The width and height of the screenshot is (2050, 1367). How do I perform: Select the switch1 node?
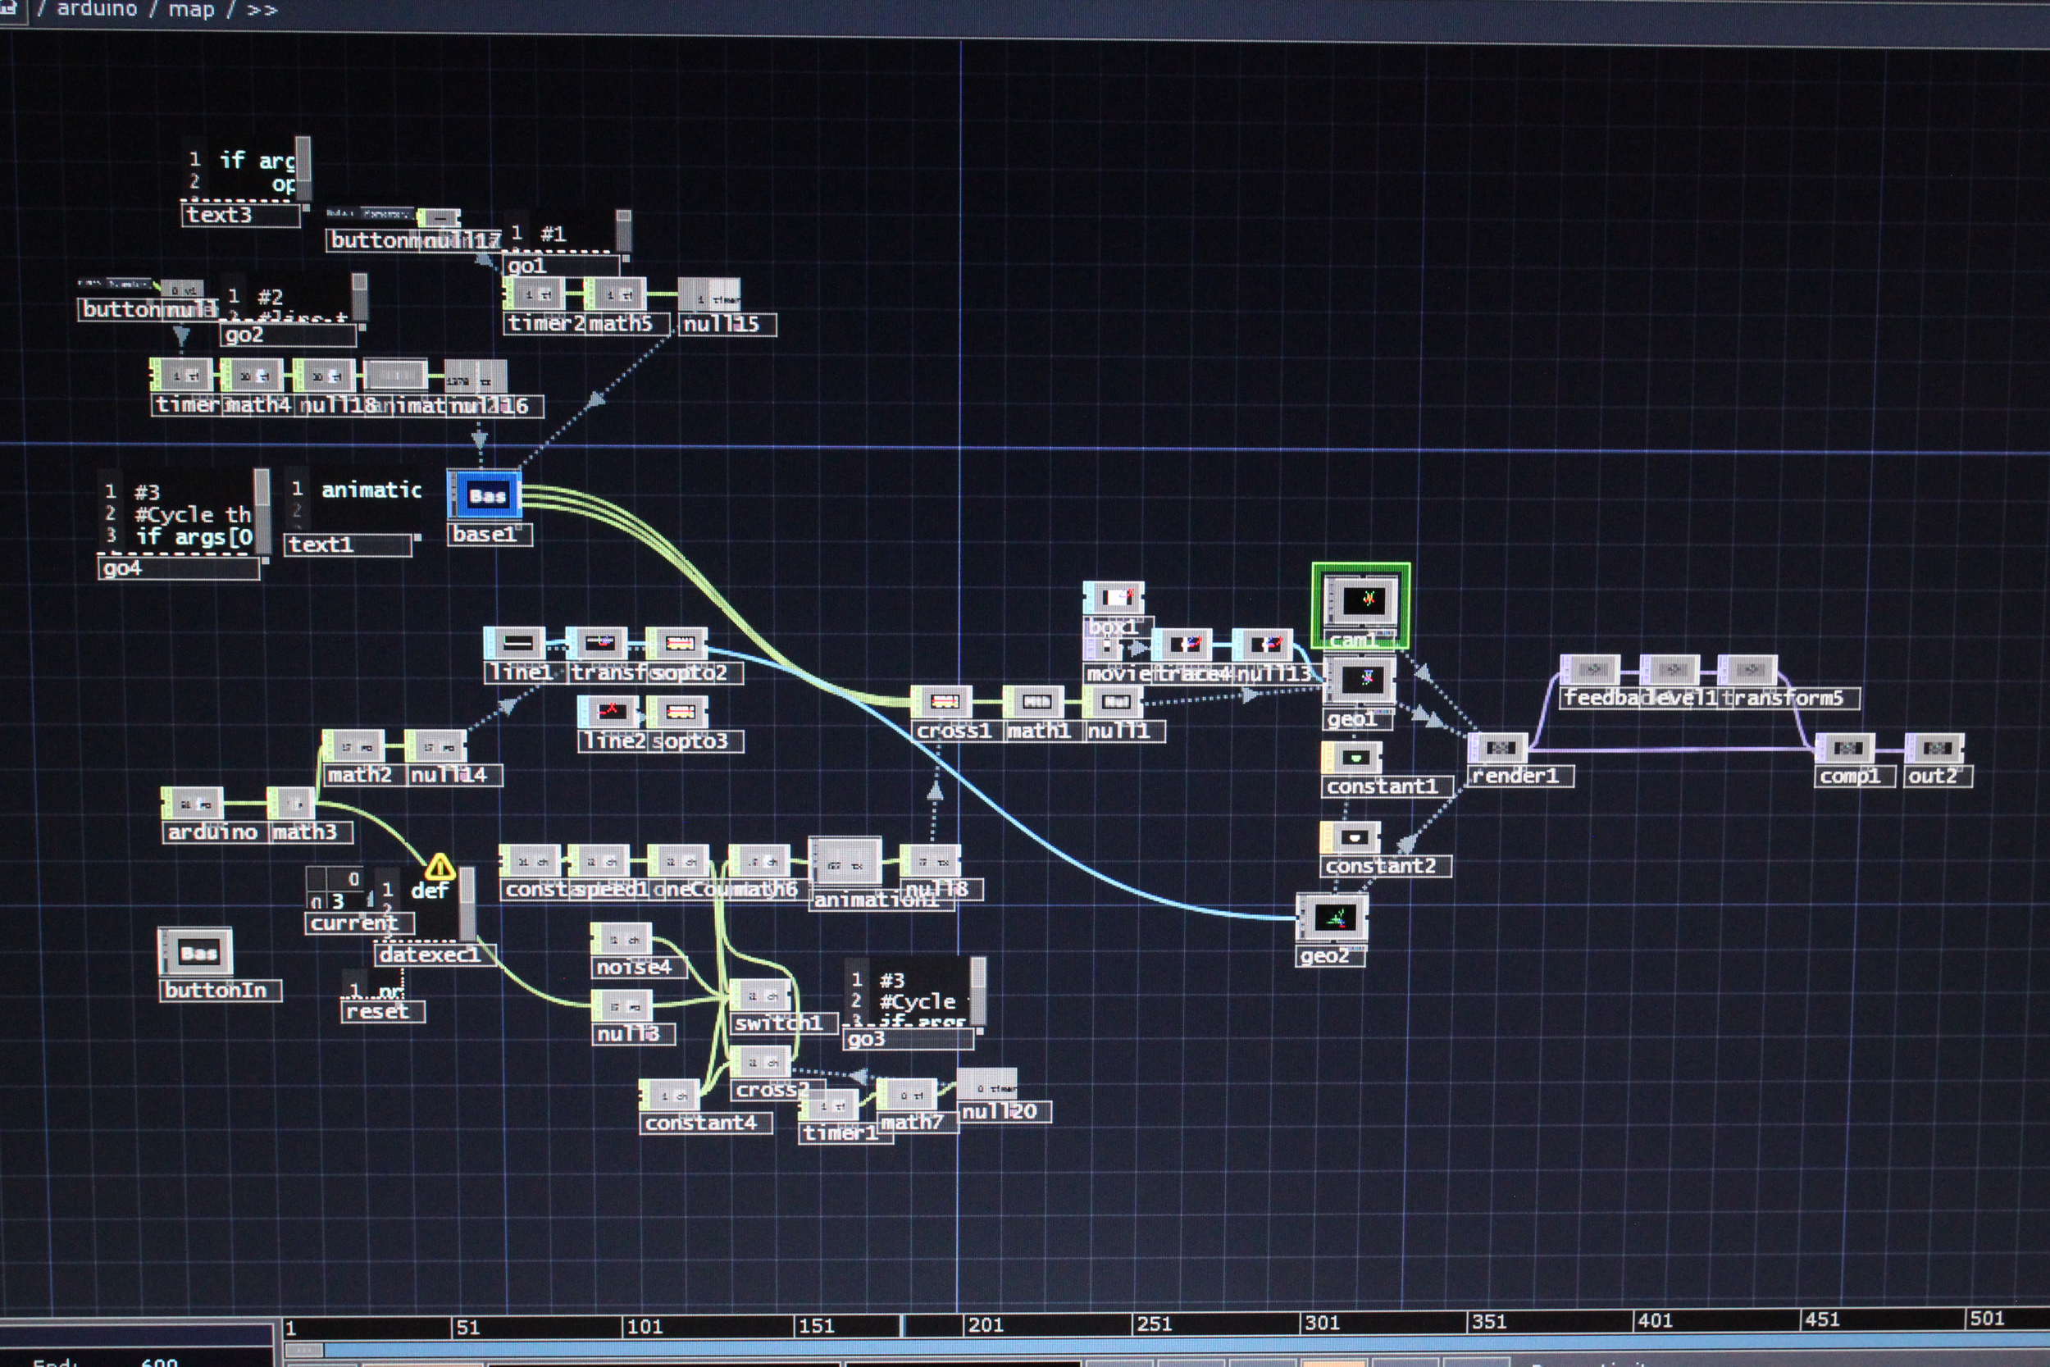[x=760, y=996]
